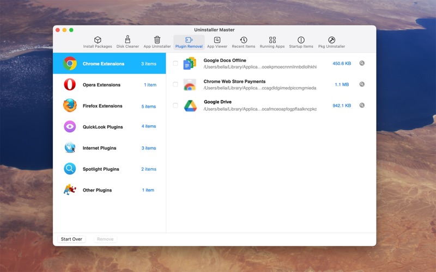Image resolution: width=436 pixels, height=272 pixels.
Task: Check the Google Docs Offline checkbox
Action: coord(175,63)
